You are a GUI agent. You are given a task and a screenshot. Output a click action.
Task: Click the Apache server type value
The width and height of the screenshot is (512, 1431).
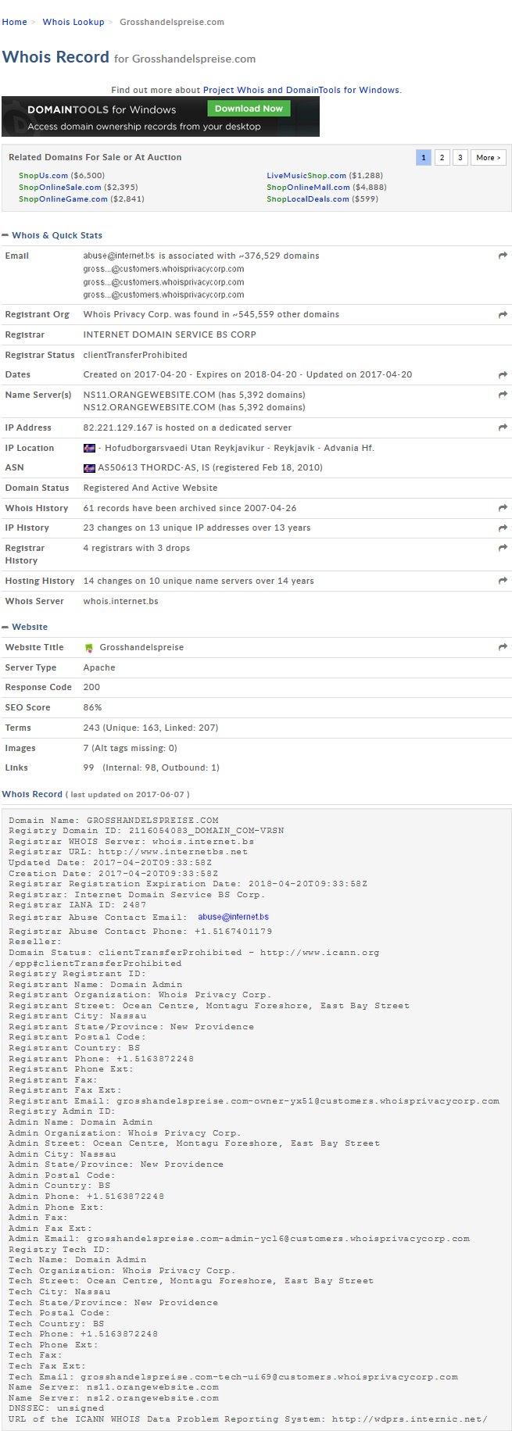[x=99, y=667]
